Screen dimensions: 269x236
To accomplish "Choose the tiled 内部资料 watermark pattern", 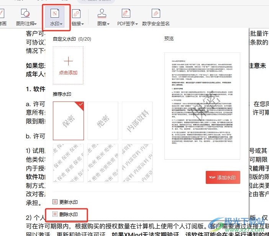I will point(137,163).
